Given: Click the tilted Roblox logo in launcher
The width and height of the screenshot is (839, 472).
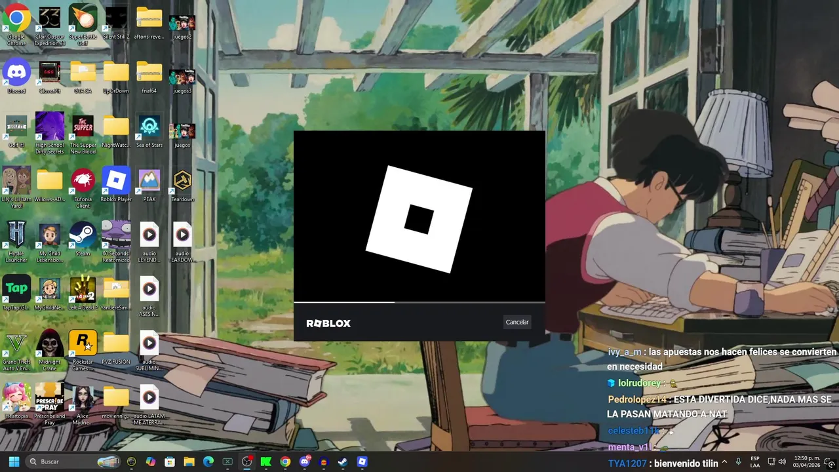Looking at the screenshot, I should point(419,219).
